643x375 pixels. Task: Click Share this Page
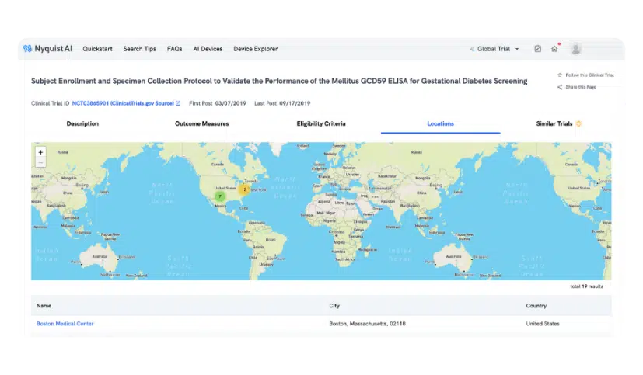point(581,87)
